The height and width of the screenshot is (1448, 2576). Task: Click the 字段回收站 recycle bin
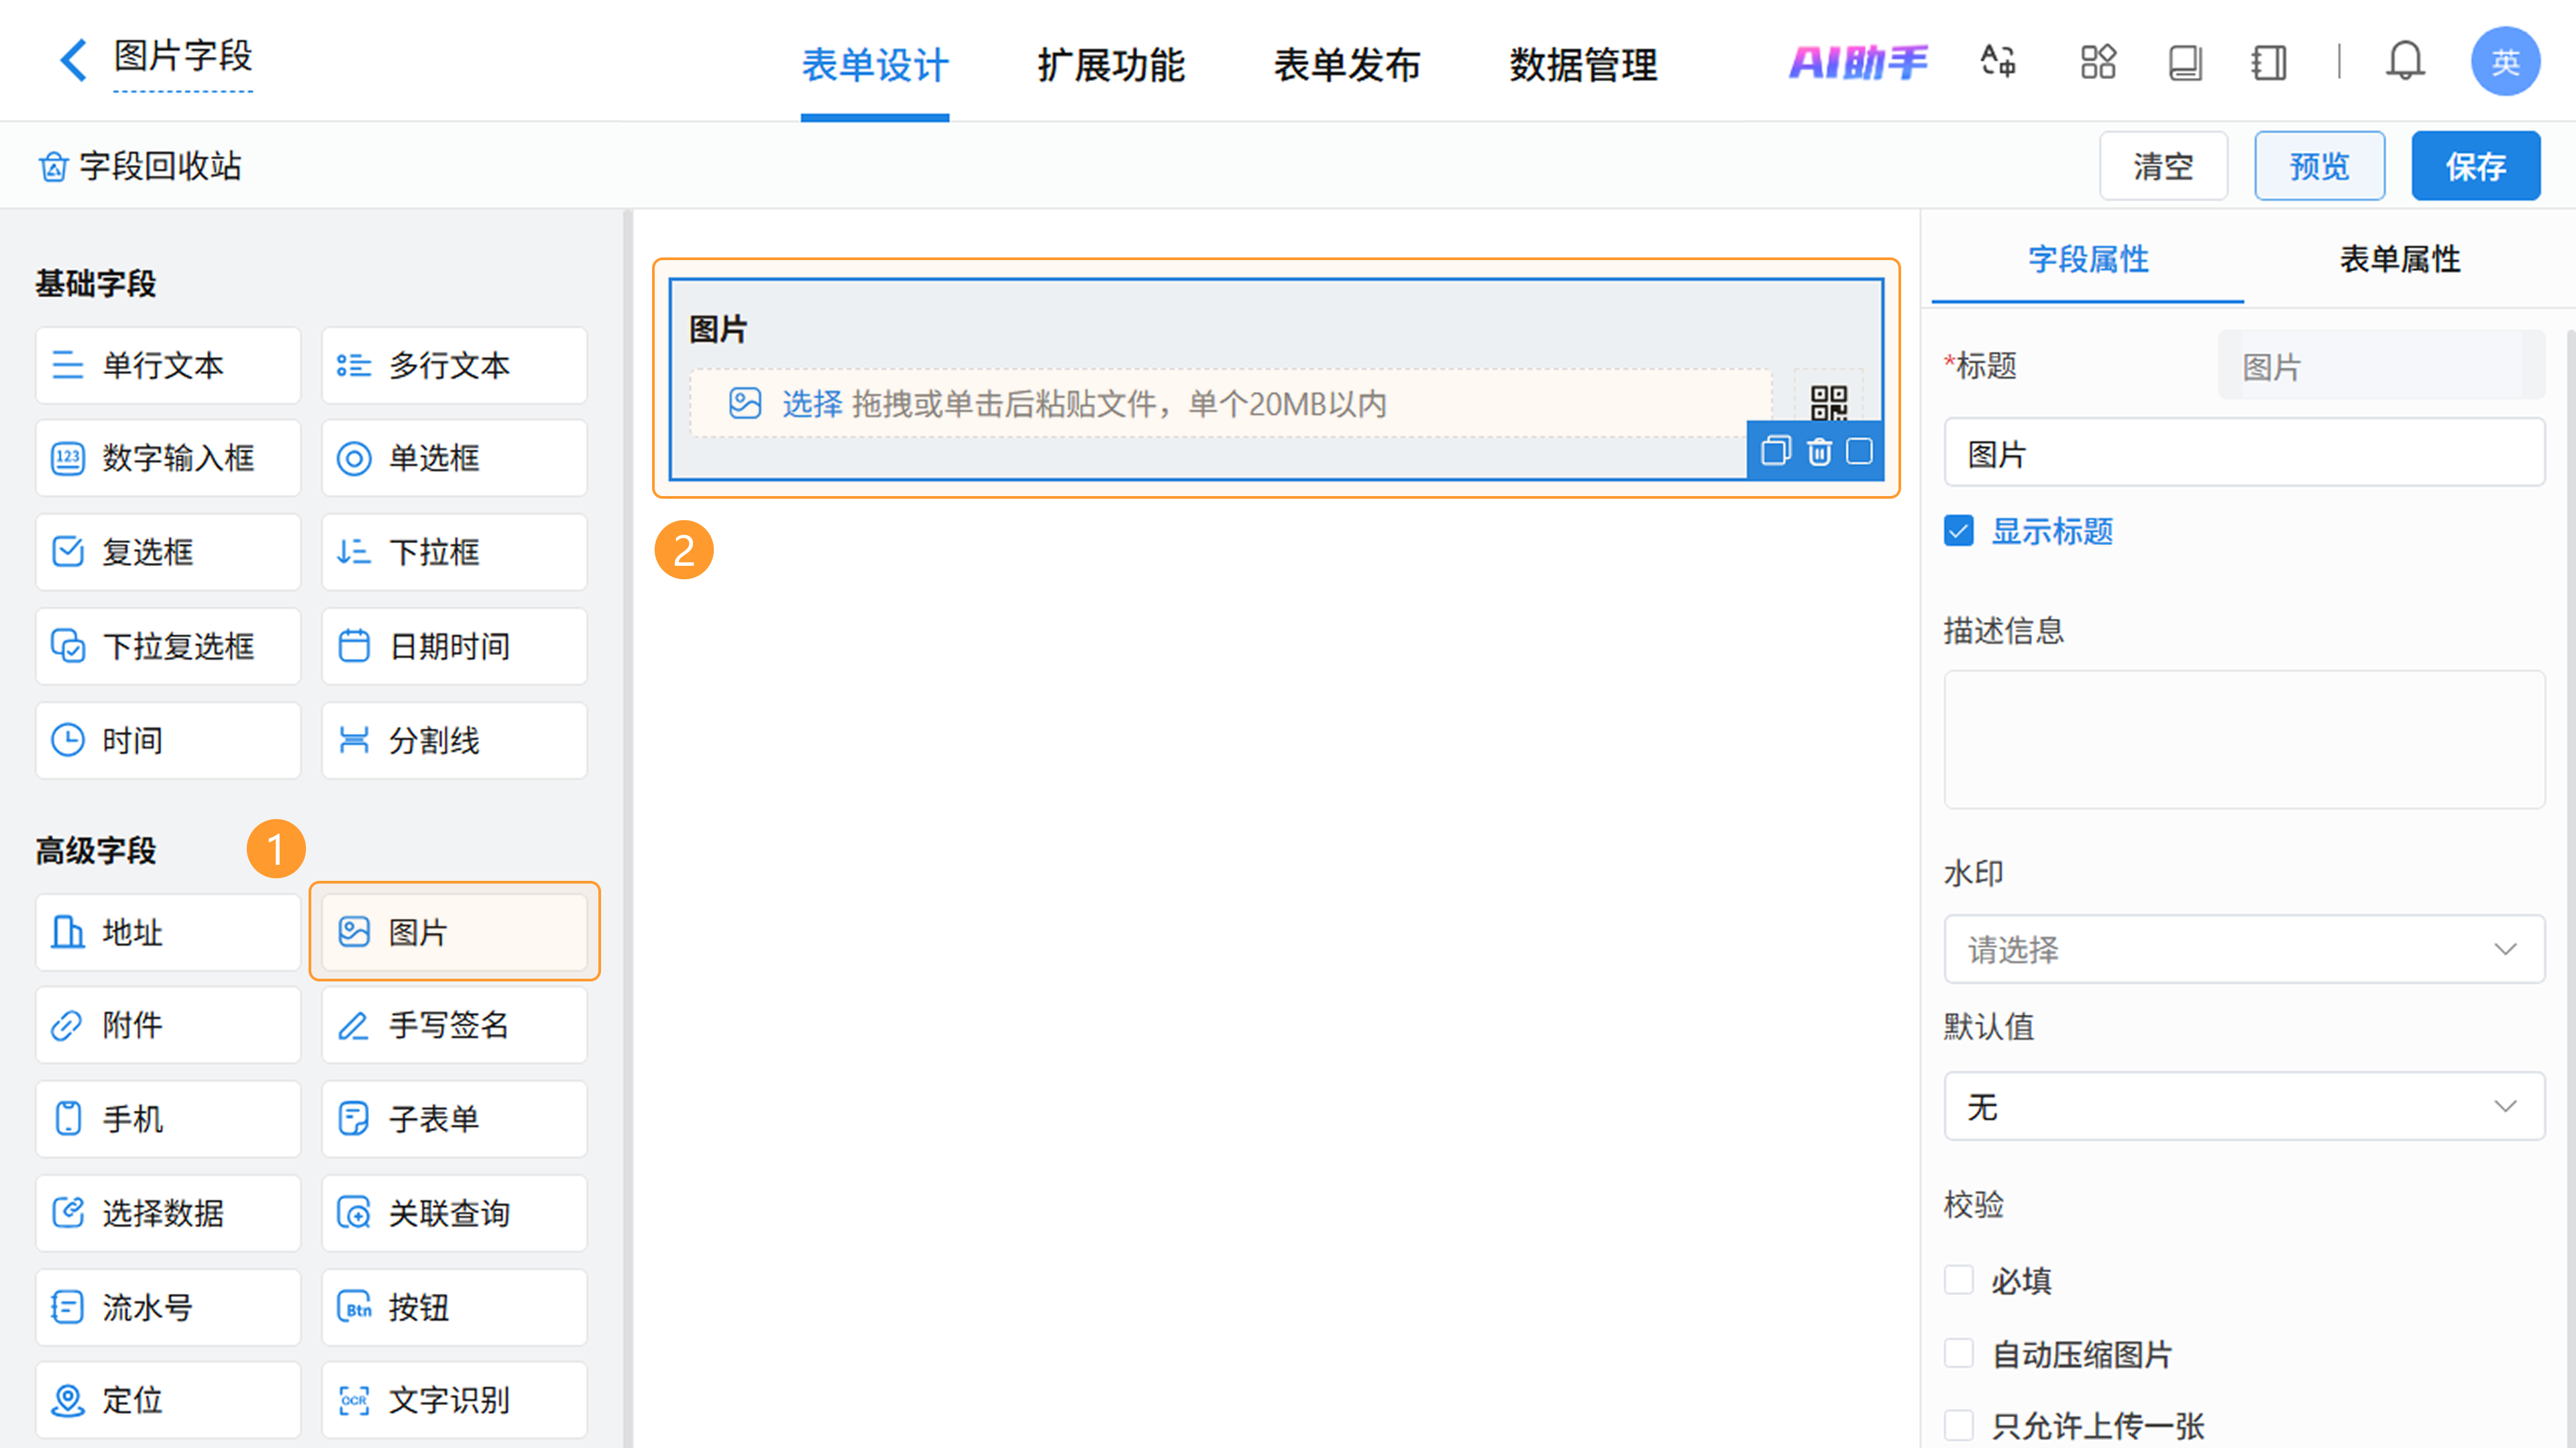140,166
